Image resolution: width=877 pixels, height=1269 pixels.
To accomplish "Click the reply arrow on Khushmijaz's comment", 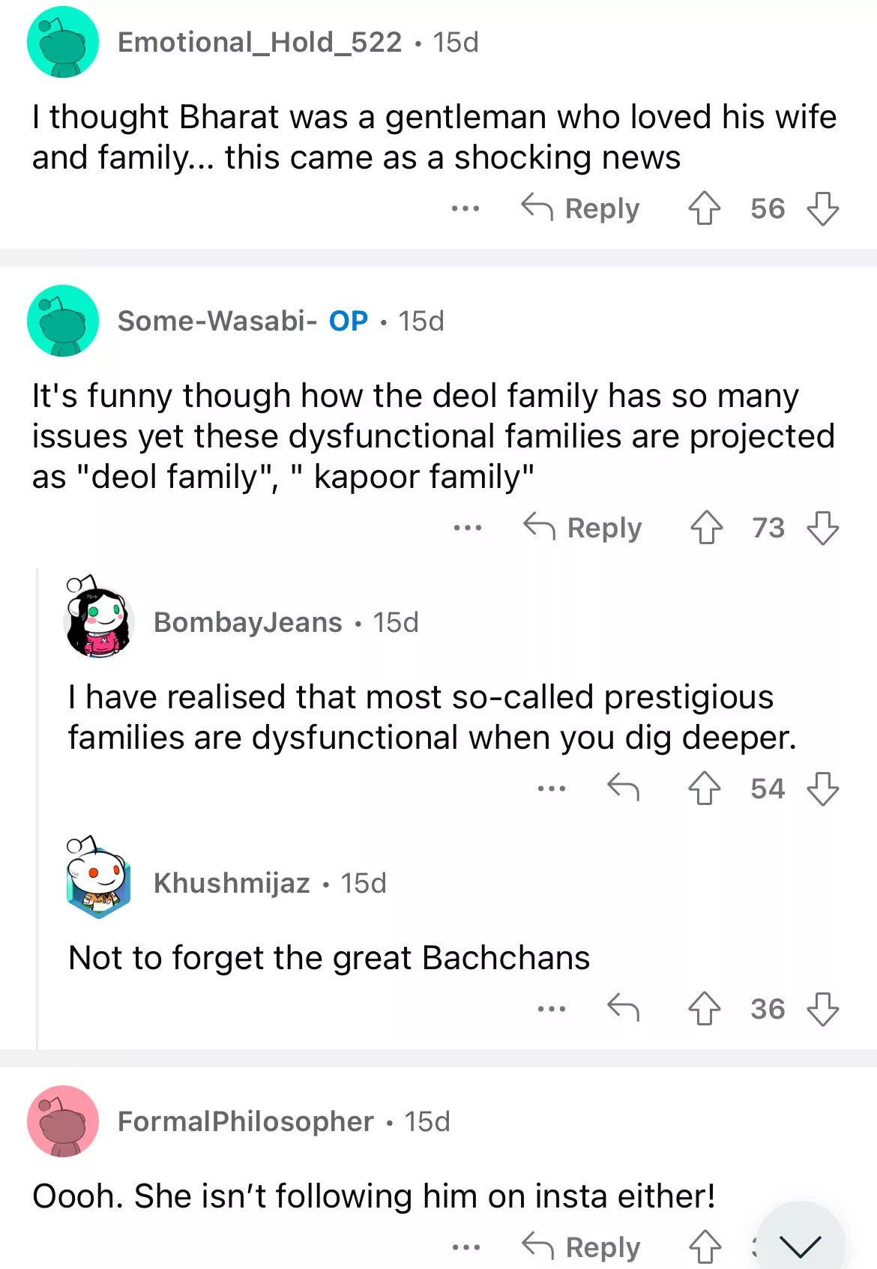I will tap(623, 1008).
